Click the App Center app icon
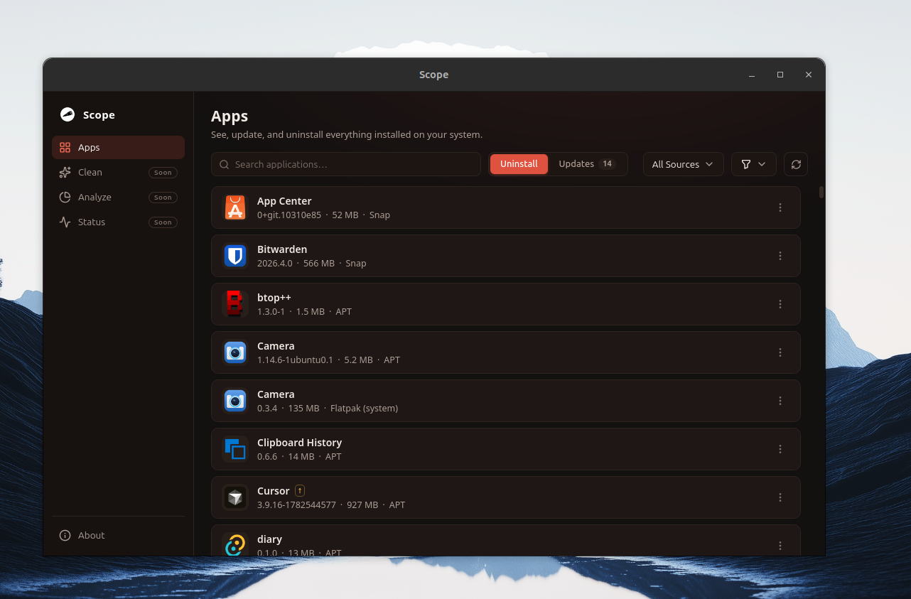Image resolution: width=911 pixels, height=599 pixels. point(235,207)
